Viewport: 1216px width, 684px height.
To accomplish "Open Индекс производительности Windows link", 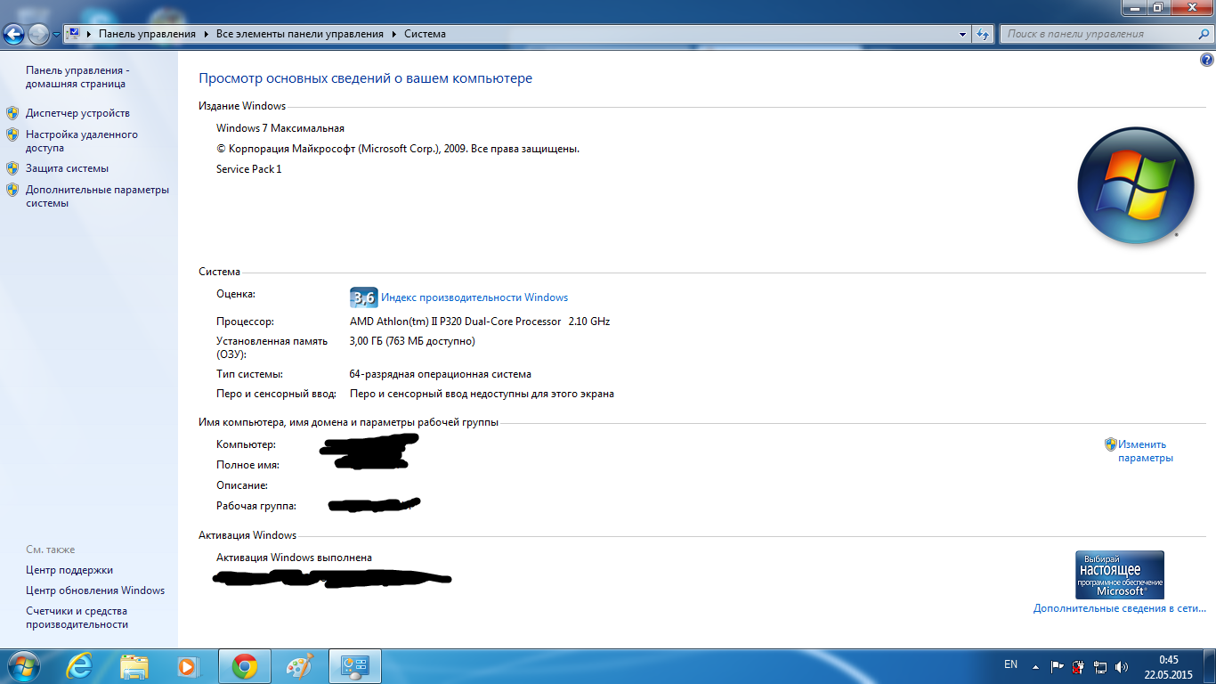I will [474, 297].
